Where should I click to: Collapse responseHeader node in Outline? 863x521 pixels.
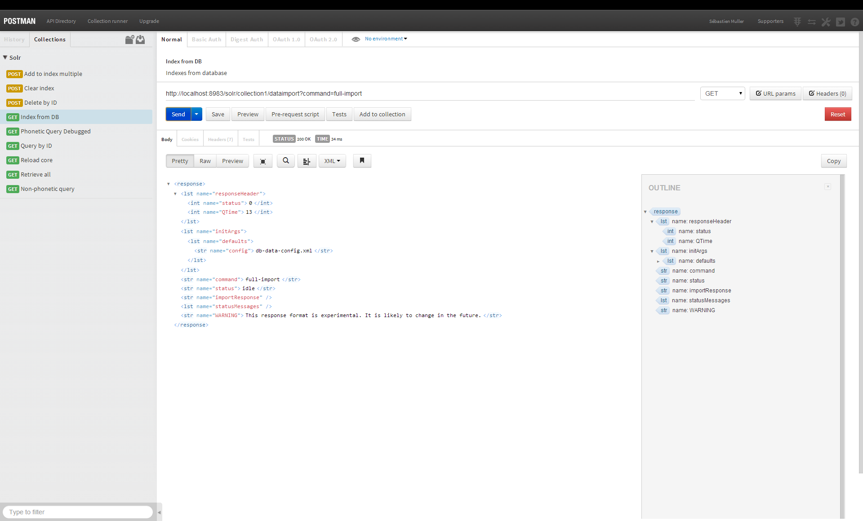(652, 222)
